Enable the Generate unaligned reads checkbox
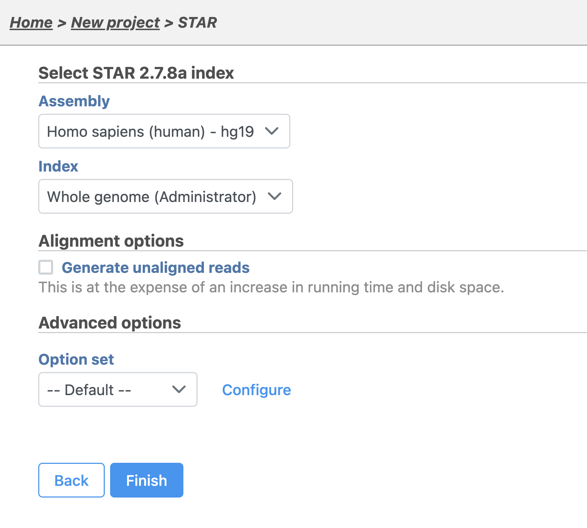The width and height of the screenshot is (587, 528). [46, 268]
